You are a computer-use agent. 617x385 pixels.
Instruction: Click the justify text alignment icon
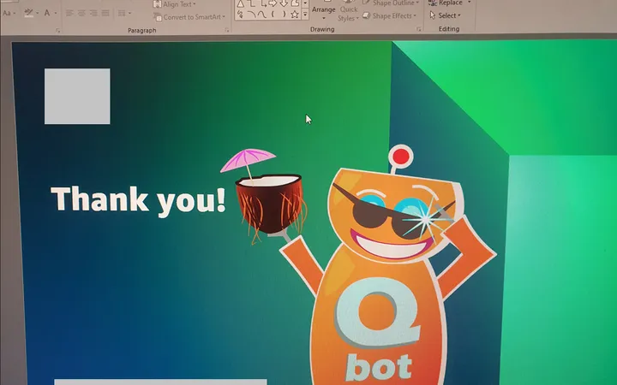[x=105, y=13]
